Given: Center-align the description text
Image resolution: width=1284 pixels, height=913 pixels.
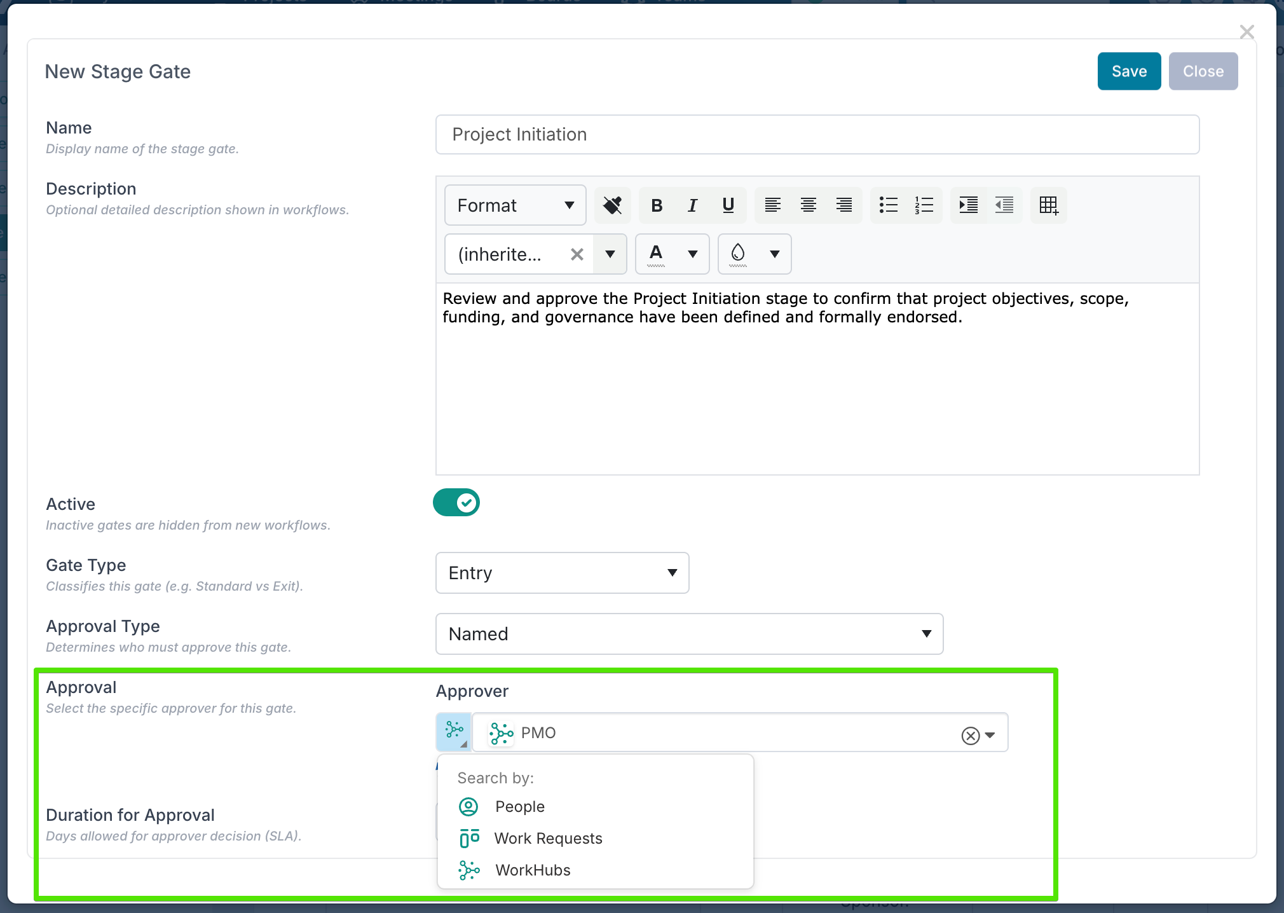Looking at the screenshot, I should 808,205.
